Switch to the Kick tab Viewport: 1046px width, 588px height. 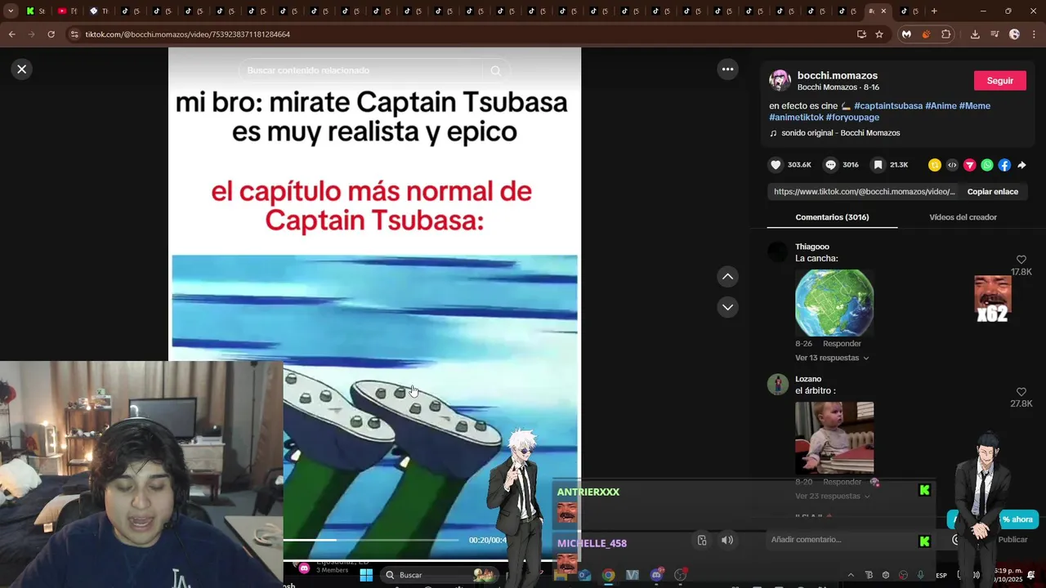(x=36, y=11)
